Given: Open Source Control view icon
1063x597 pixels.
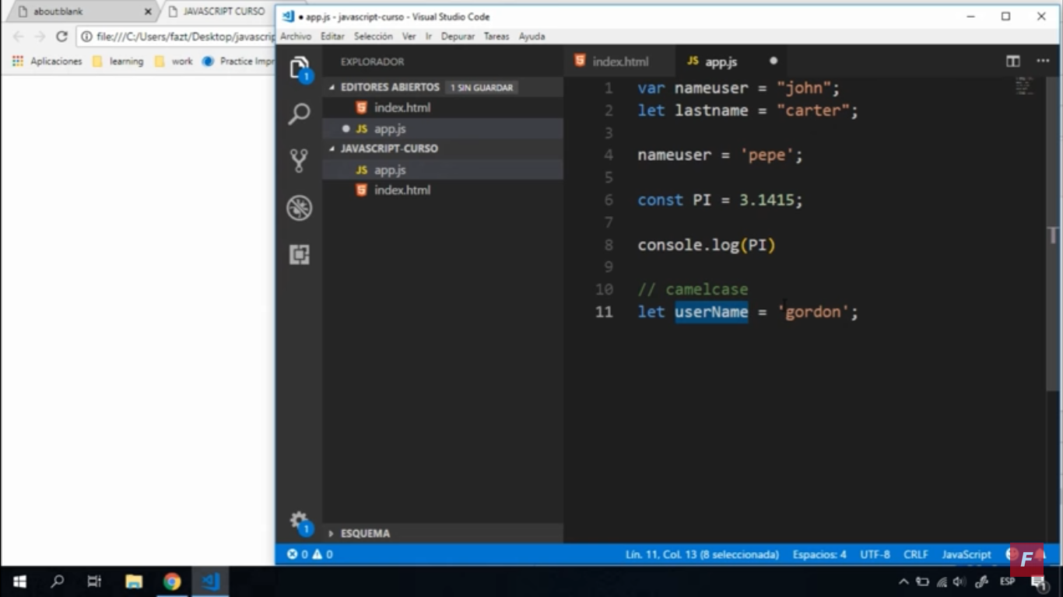Looking at the screenshot, I should 299,161.
